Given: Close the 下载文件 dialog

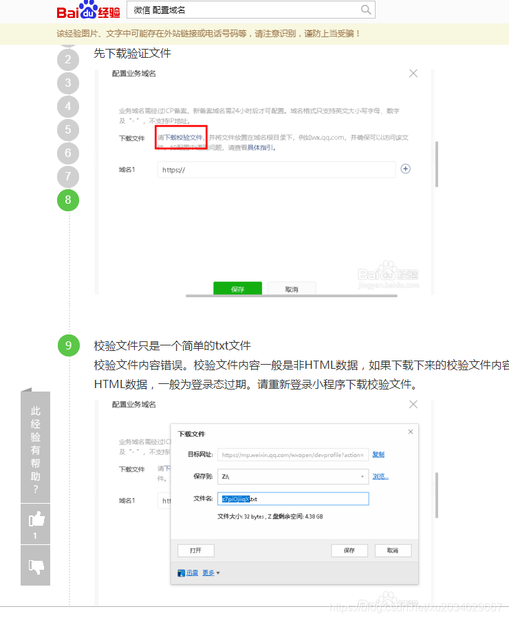Looking at the screenshot, I should click(x=411, y=431).
